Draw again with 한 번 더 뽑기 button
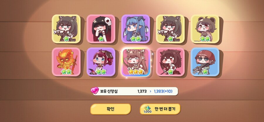The width and height of the screenshot is (264, 122). (160, 109)
